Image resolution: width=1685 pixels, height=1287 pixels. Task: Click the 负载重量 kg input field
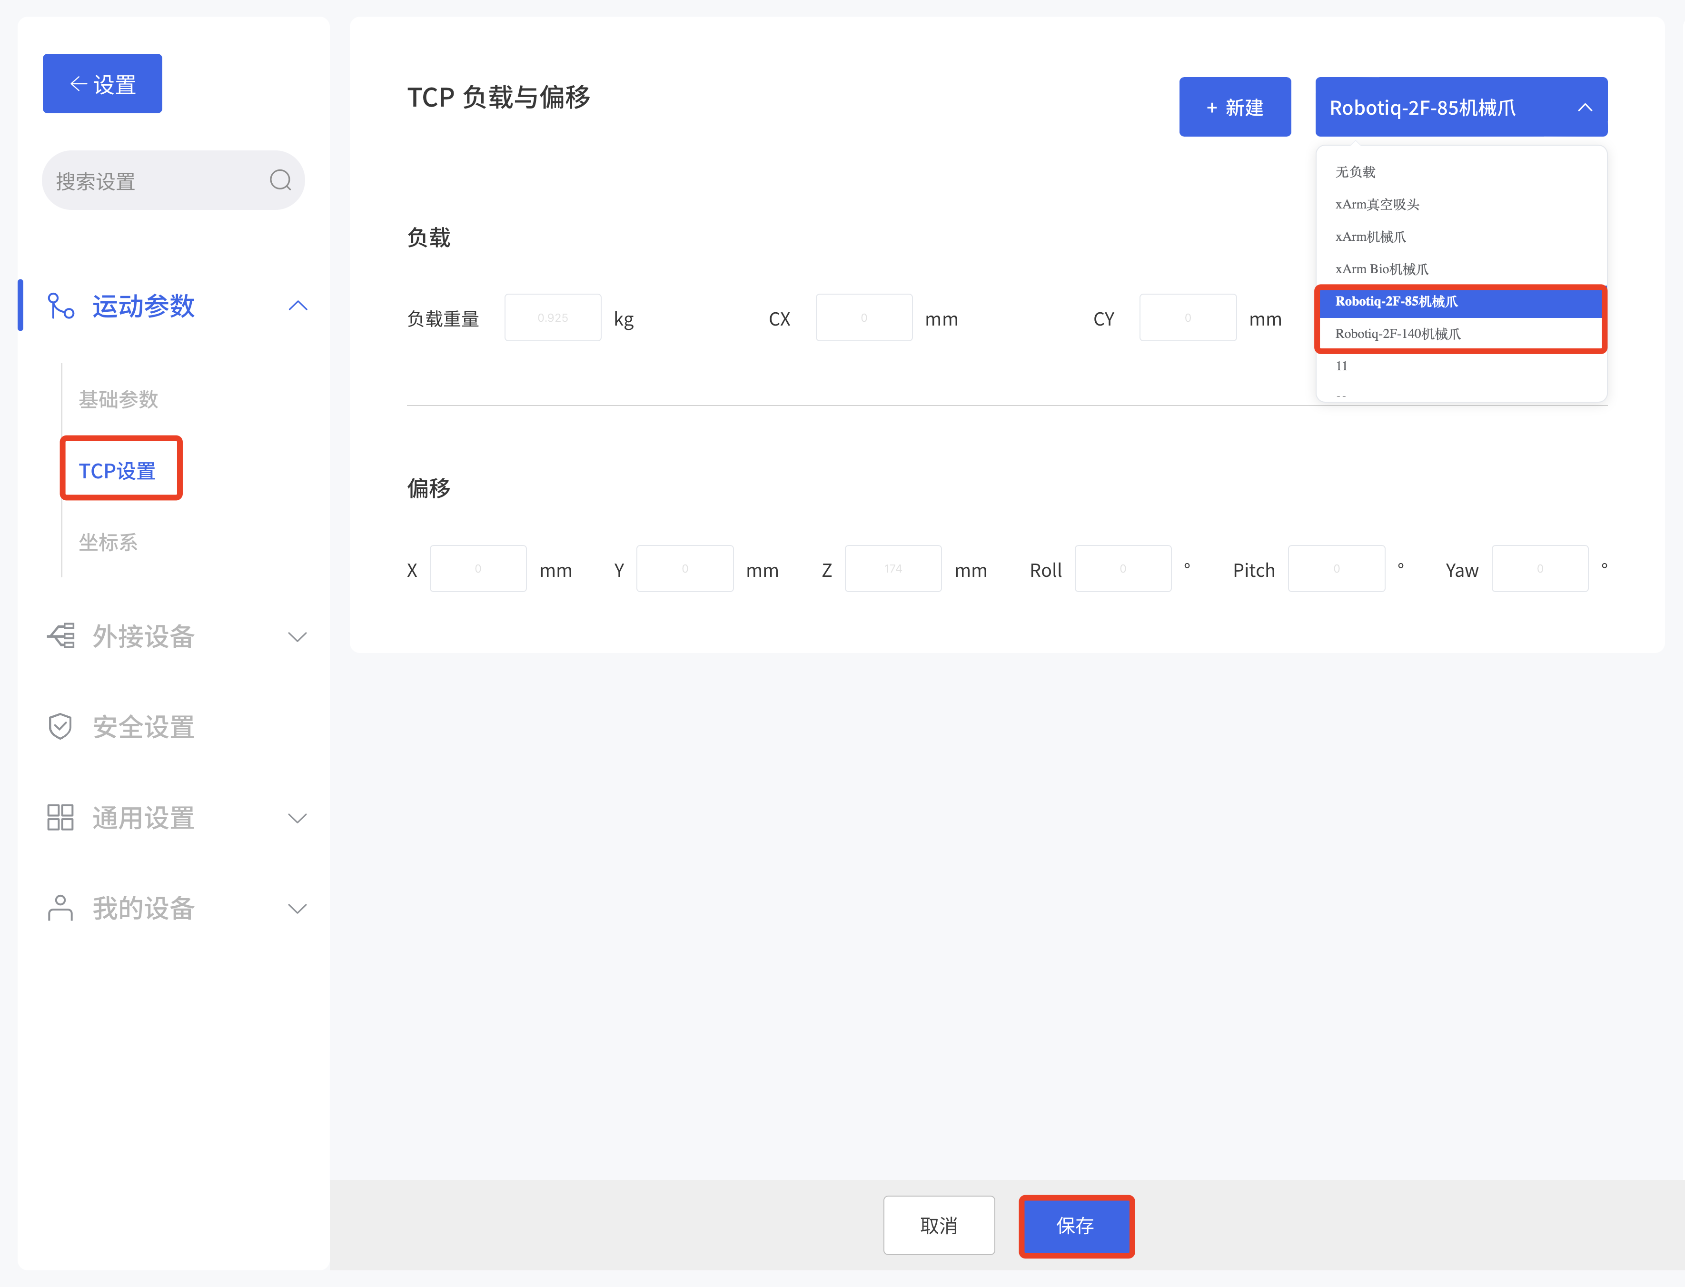(x=552, y=317)
